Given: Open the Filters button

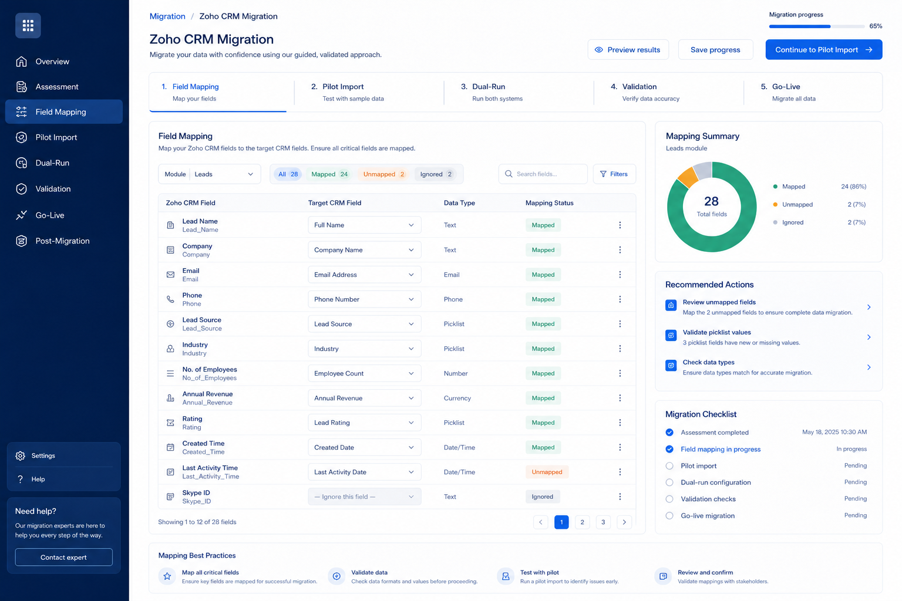Looking at the screenshot, I should (x=614, y=174).
